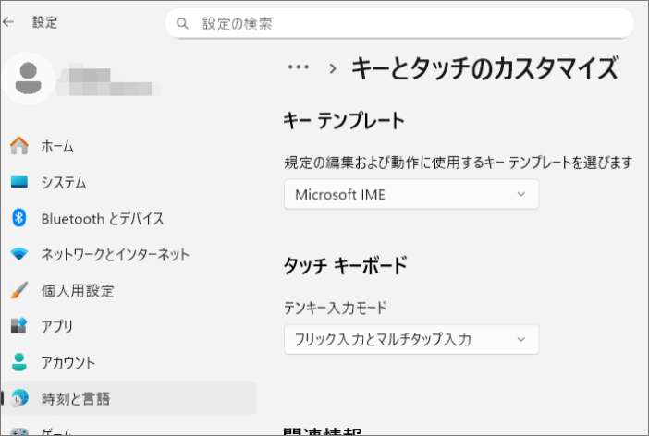Click chevron of the テンキー入力モード combo box
This screenshot has height=436, width=649.
(x=521, y=339)
